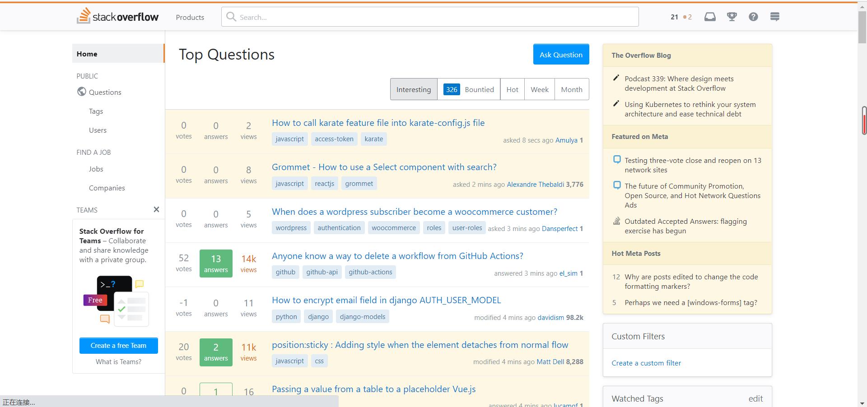
Task: Click the access-token tag
Action: coord(334,139)
